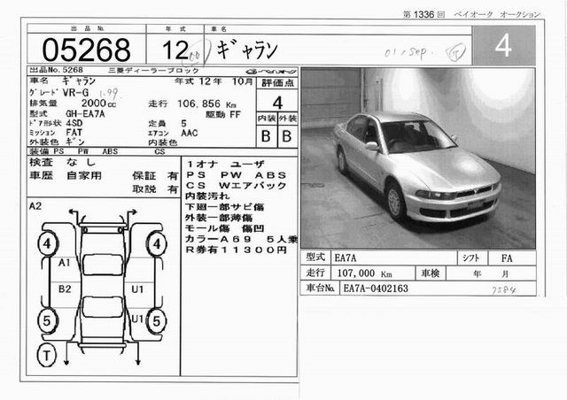Click the "出品No. 5268" line
Screen dimensions: 567x400
[57, 70]
